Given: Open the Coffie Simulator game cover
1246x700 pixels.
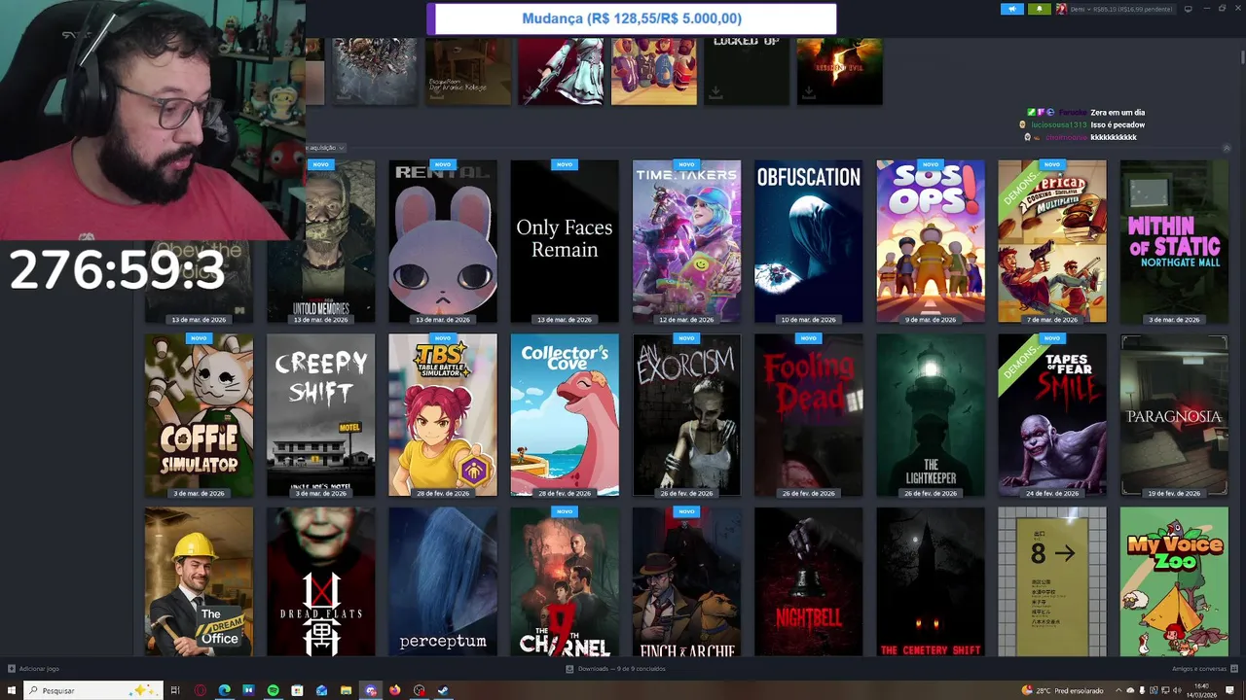Looking at the screenshot, I should [x=199, y=415].
